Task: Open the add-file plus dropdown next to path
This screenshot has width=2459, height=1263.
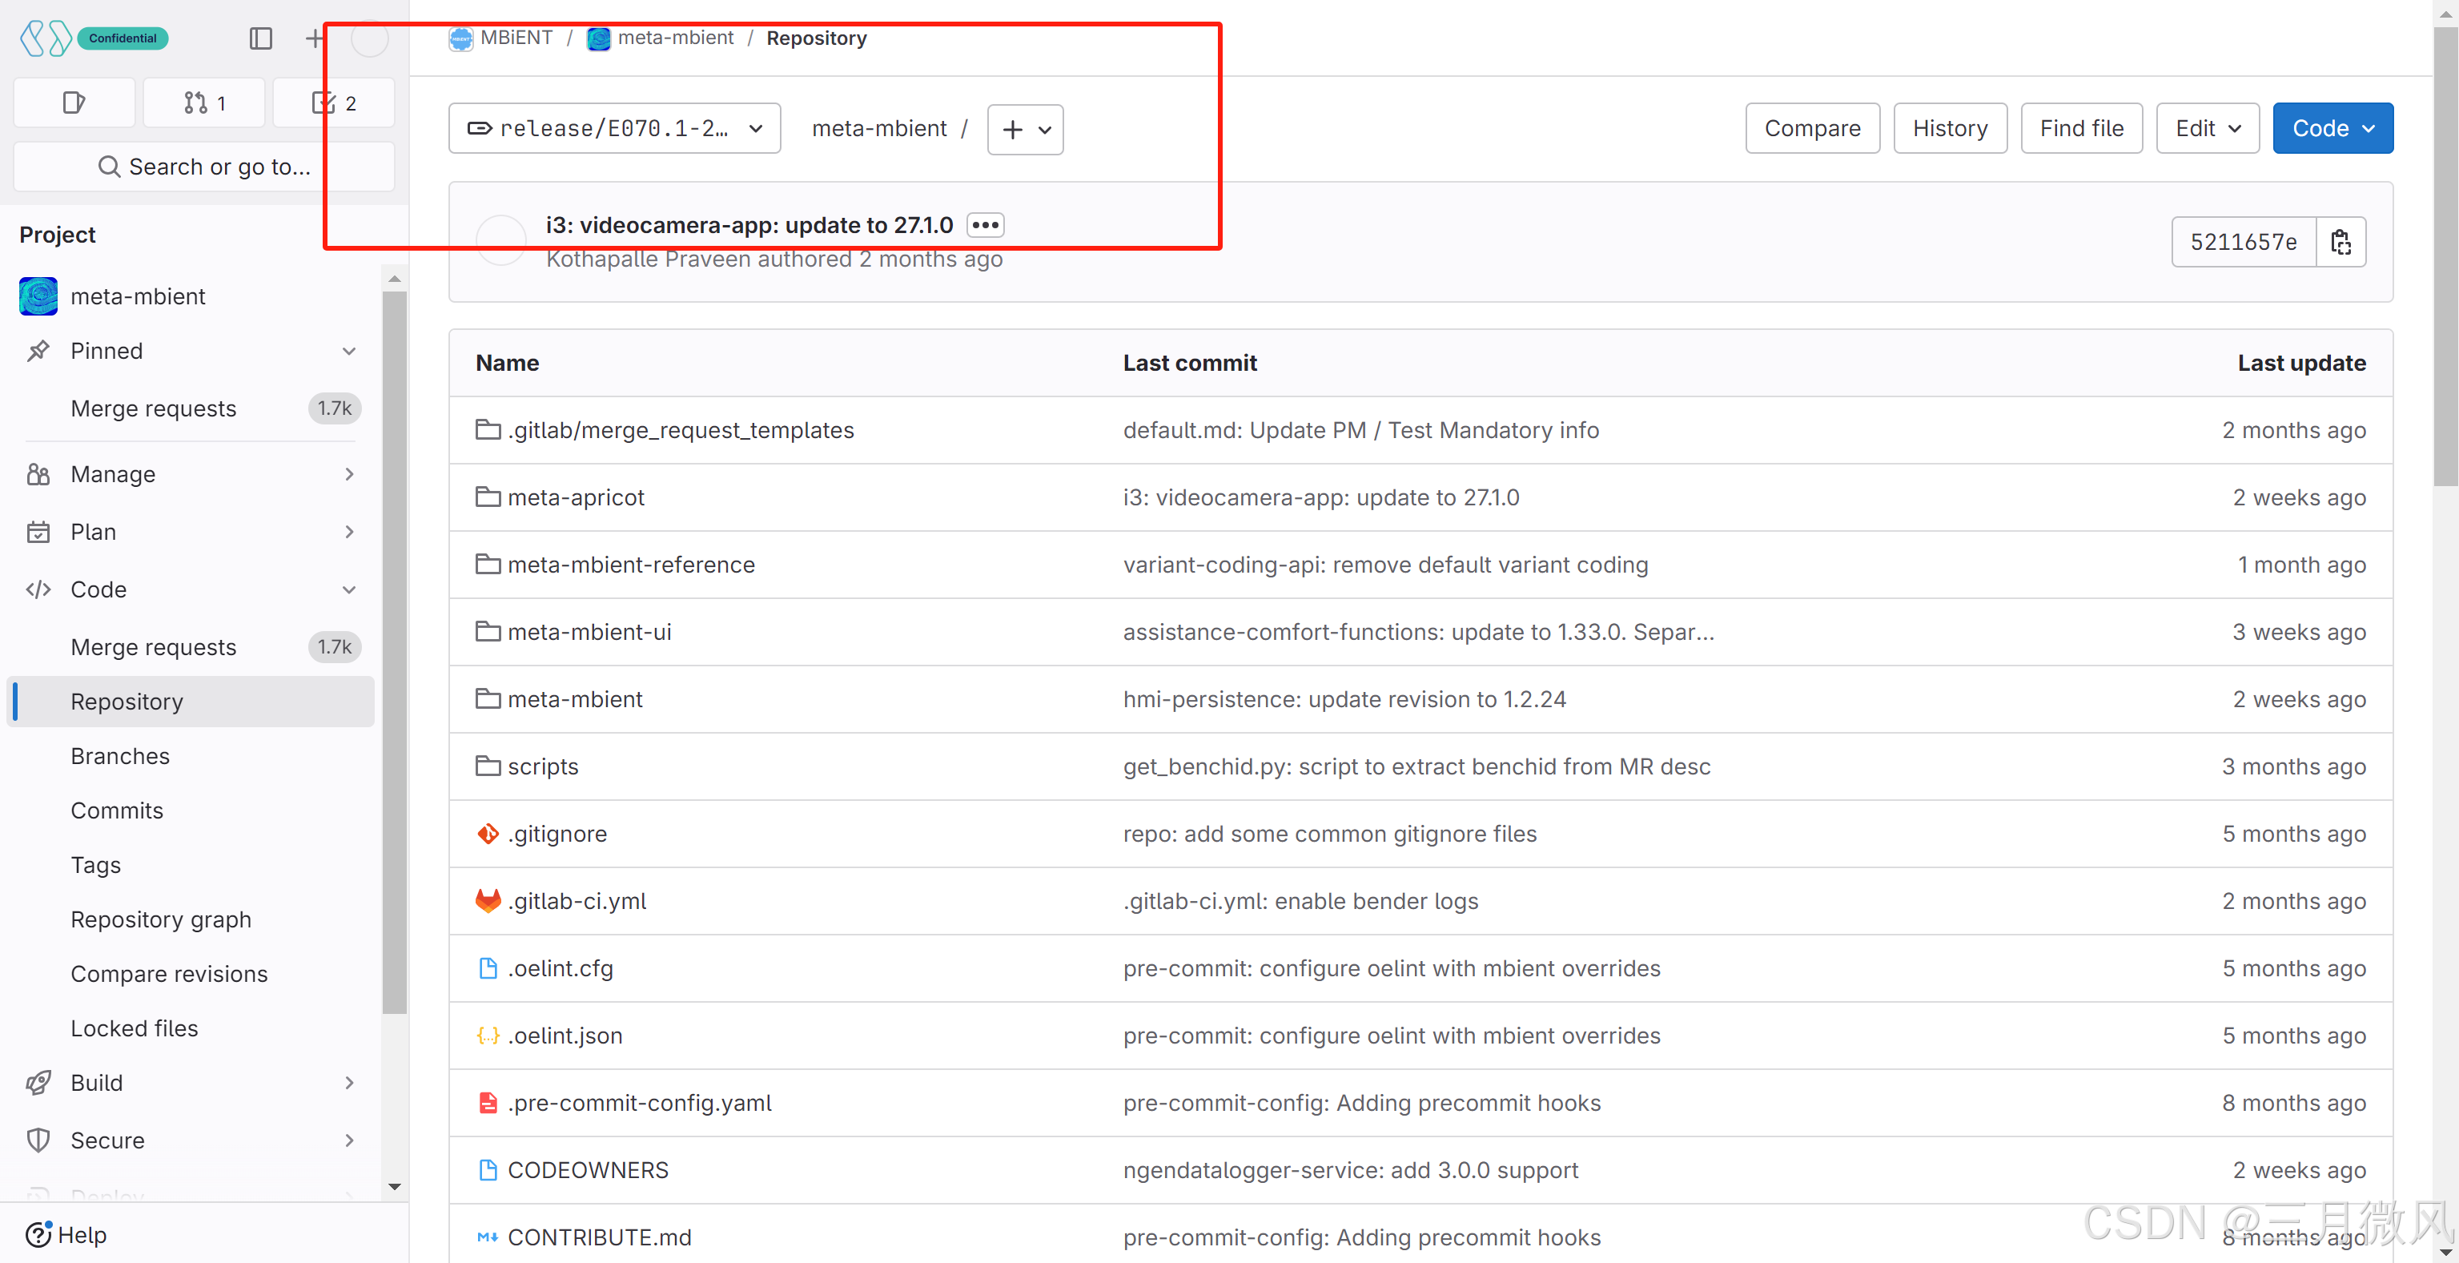Action: coord(1025,129)
